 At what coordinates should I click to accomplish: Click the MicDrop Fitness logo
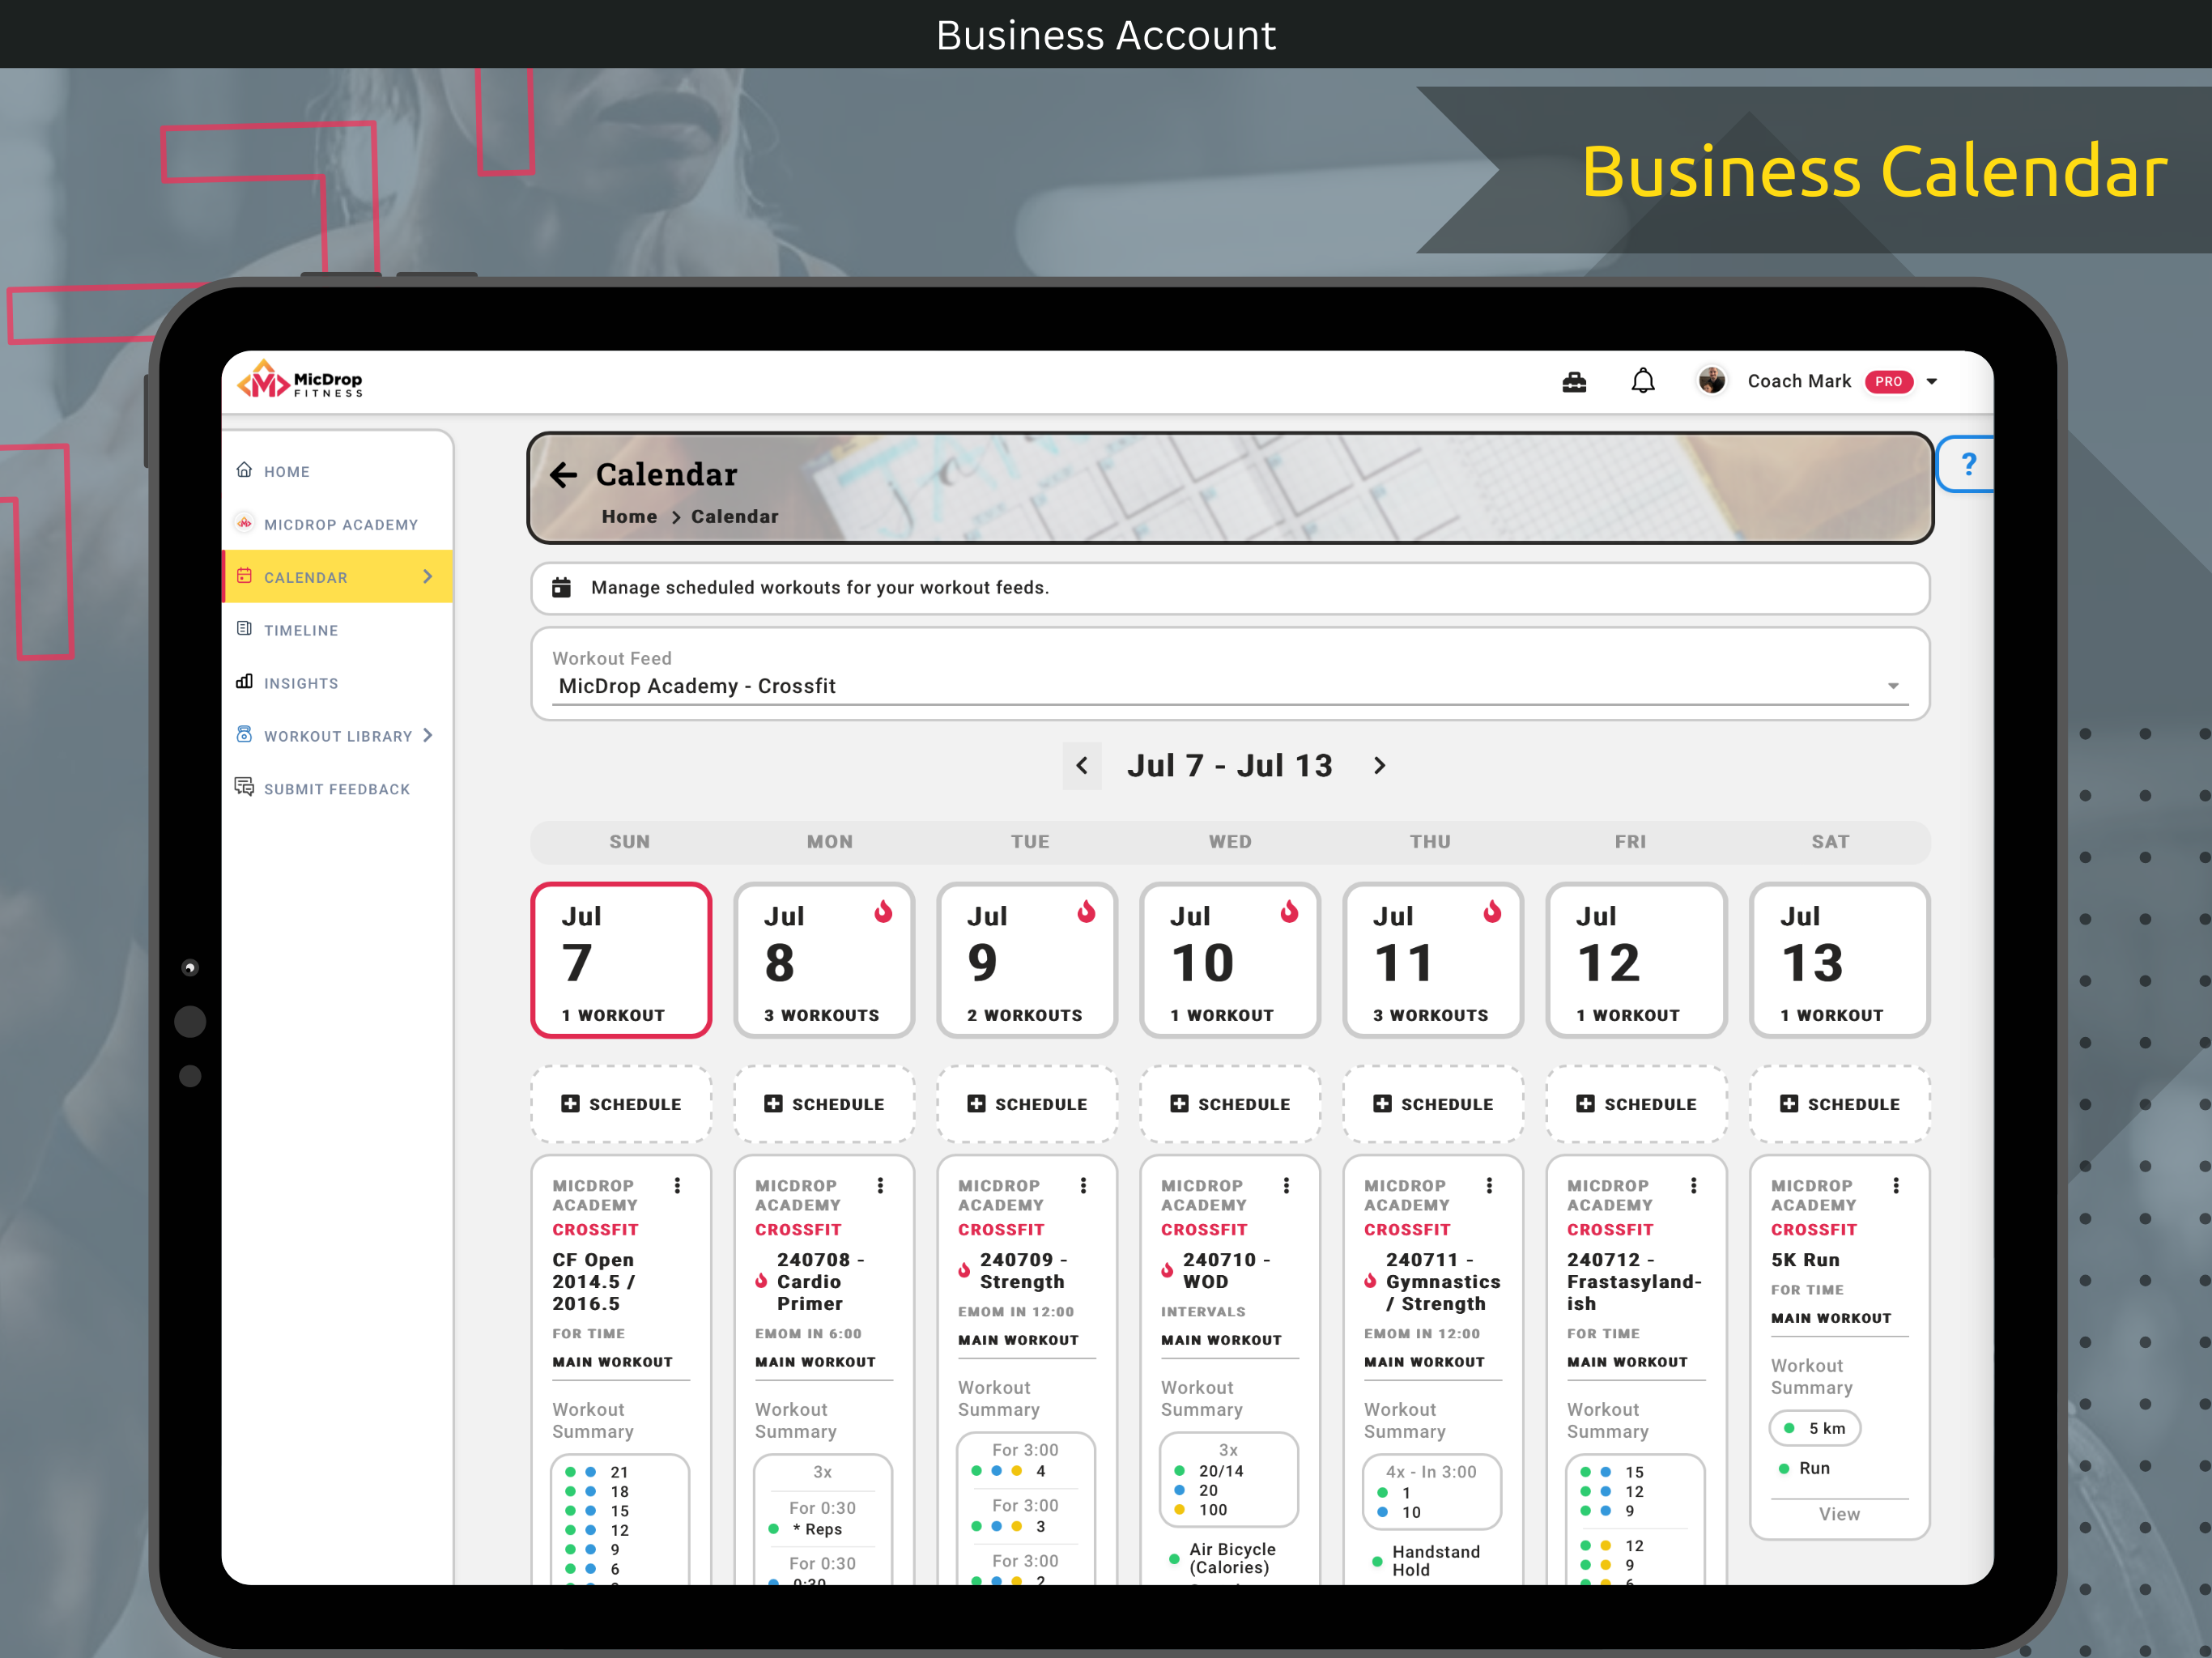click(x=300, y=381)
